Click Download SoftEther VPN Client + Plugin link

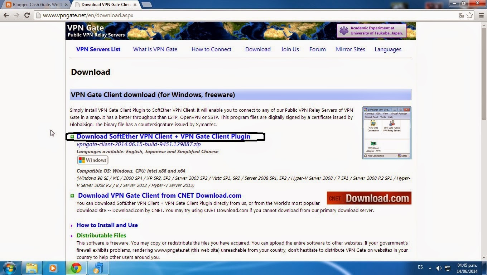click(x=163, y=136)
